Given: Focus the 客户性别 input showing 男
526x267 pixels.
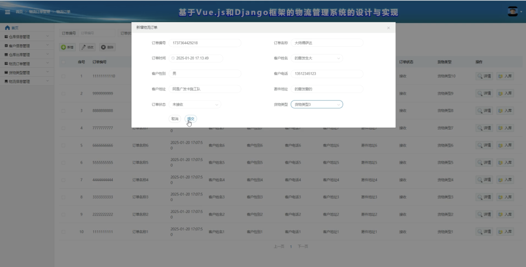Looking at the screenshot, I should click(205, 73).
